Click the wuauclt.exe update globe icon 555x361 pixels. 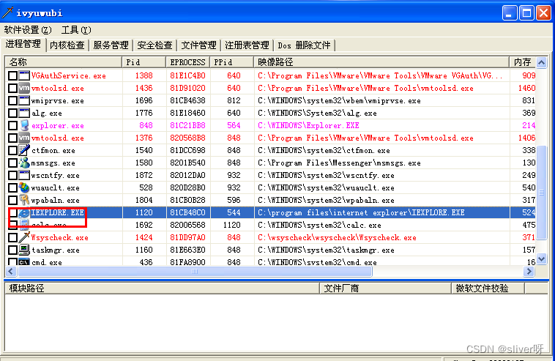[x=24, y=187]
